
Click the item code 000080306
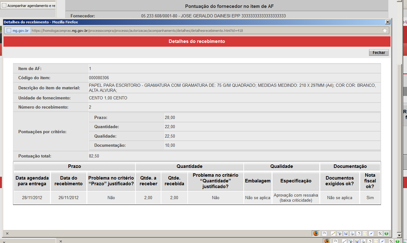pyautogui.click(x=99, y=78)
